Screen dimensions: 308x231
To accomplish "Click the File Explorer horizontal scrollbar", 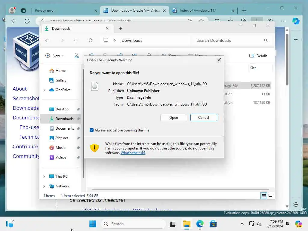I will coord(181,190).
